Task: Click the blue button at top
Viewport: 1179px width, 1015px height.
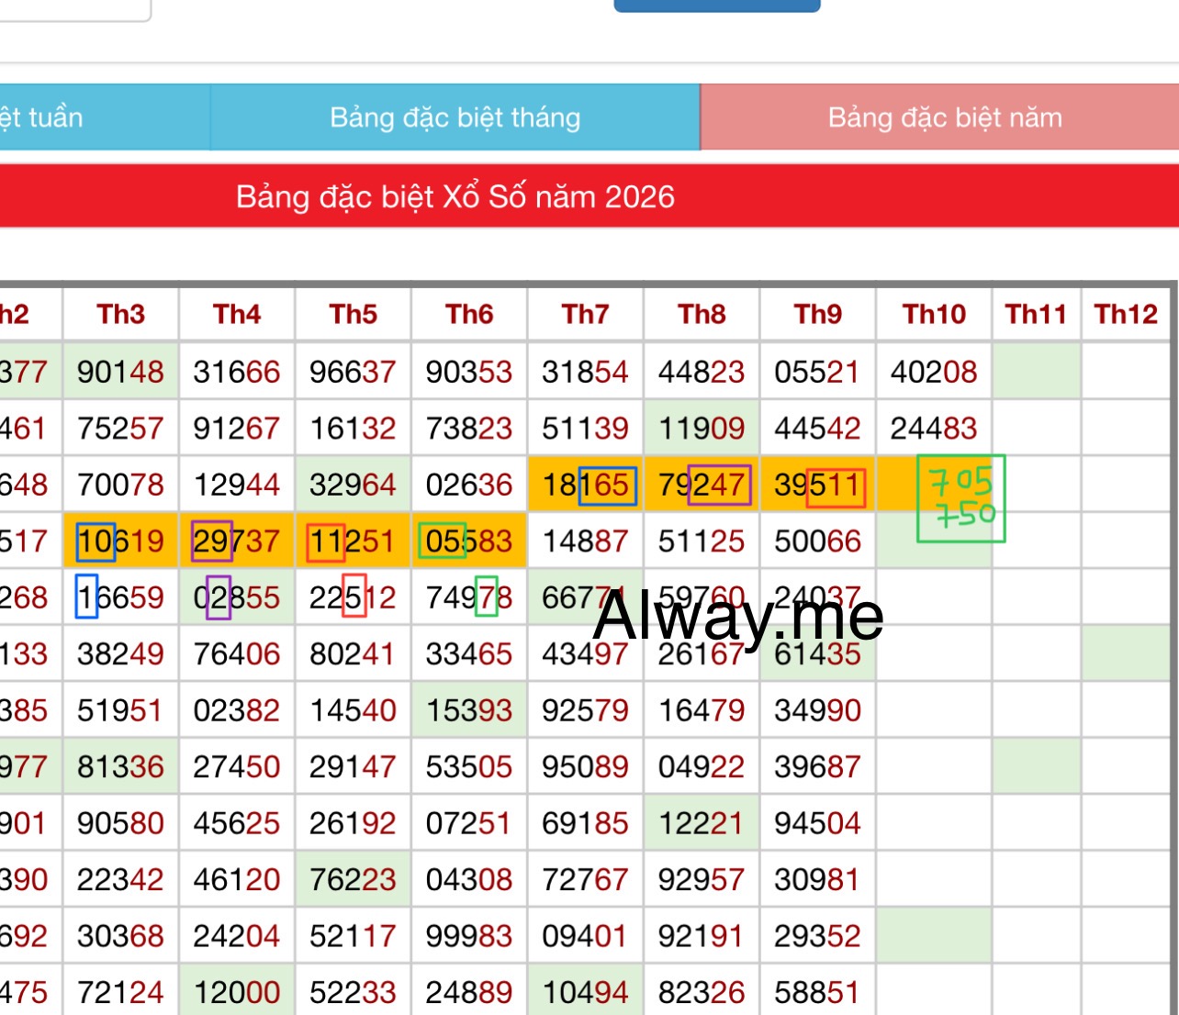Action: (x=717, y=6)
